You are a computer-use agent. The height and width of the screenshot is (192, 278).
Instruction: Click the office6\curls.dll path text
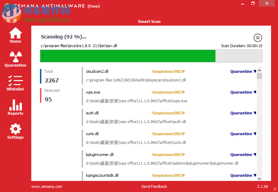tap(136, 142)
